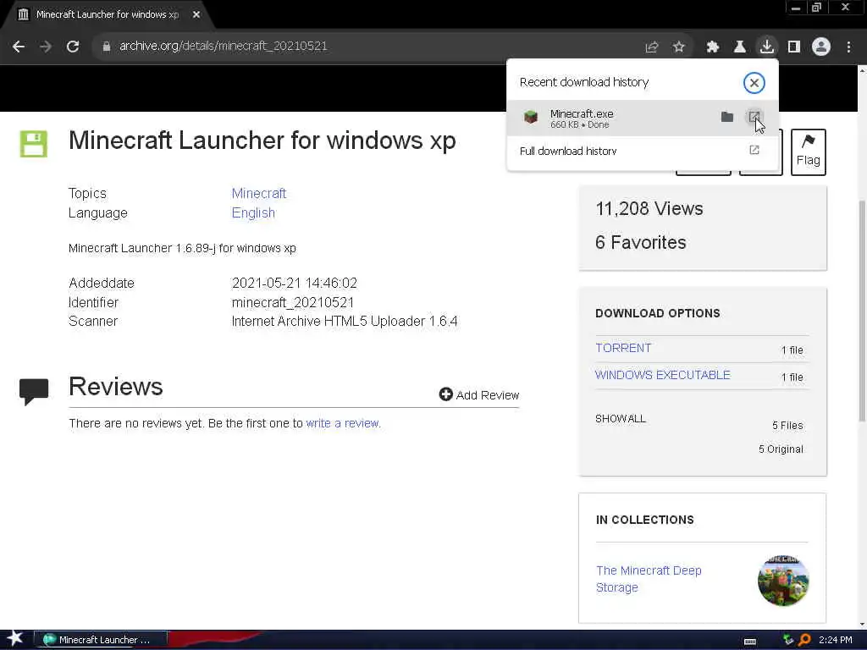This screenshot has height=650, width=867.
Task: Download the WINDOWS EXECUTABLE file
Action: coord(662,375)
